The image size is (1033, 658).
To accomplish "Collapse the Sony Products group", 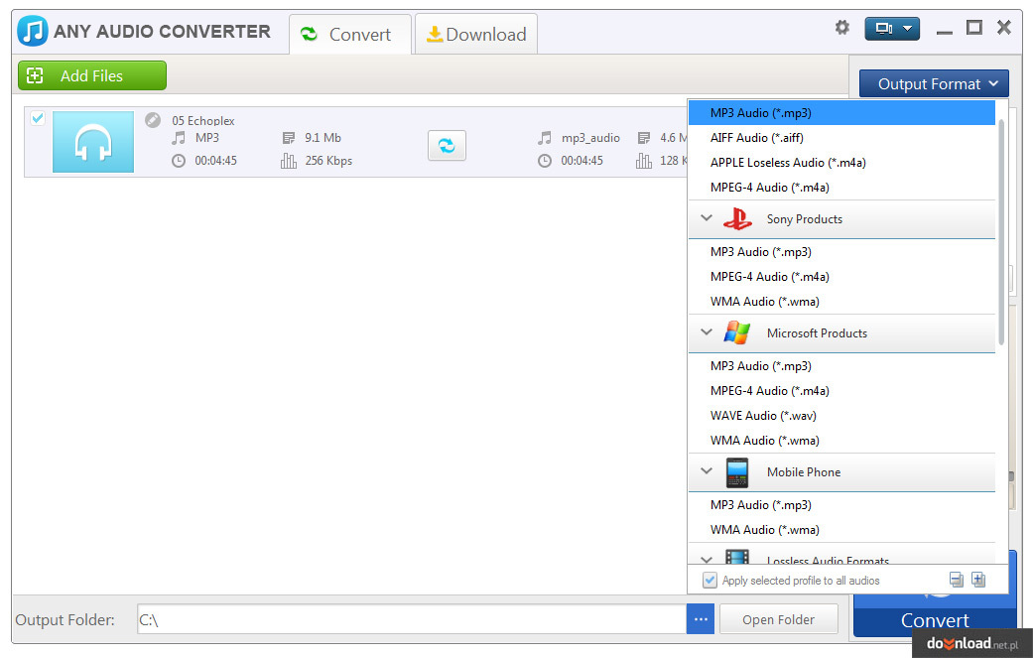I will [x=707, y=218].
